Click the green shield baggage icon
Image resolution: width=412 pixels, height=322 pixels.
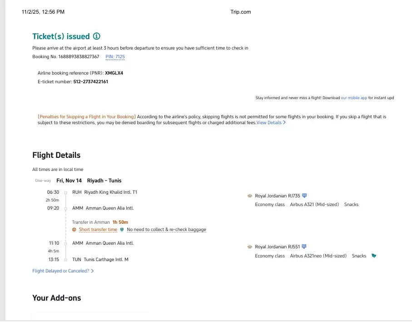[x=122, y=230]
